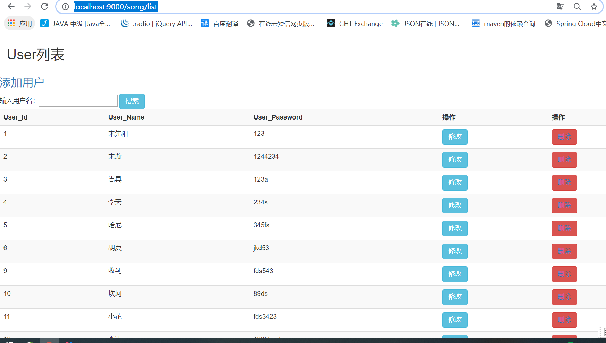Select the User_Id cell 10
Screen dimensions: 606x343
7,293
